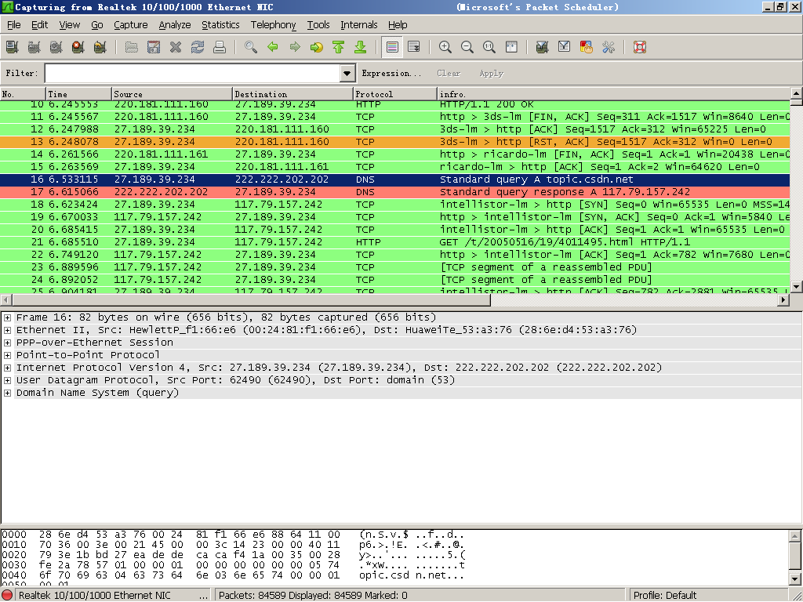The width and height of the screenshot is (803, 602).
Task: Click red capture status icon in status bar
Action: [x=7, y=596]
